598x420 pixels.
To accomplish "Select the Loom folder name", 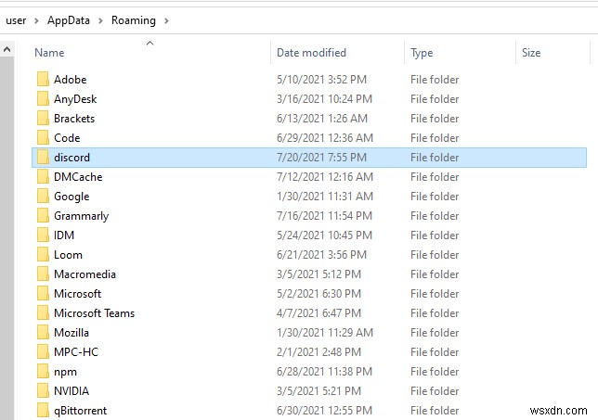I will [x=68, y=254].
